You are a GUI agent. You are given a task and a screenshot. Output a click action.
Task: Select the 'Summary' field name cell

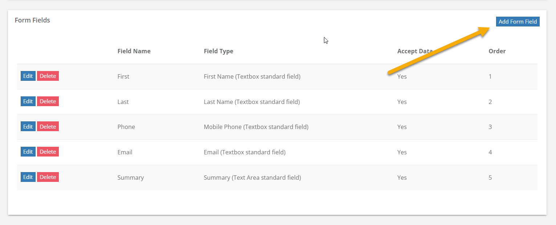(131, 178)
